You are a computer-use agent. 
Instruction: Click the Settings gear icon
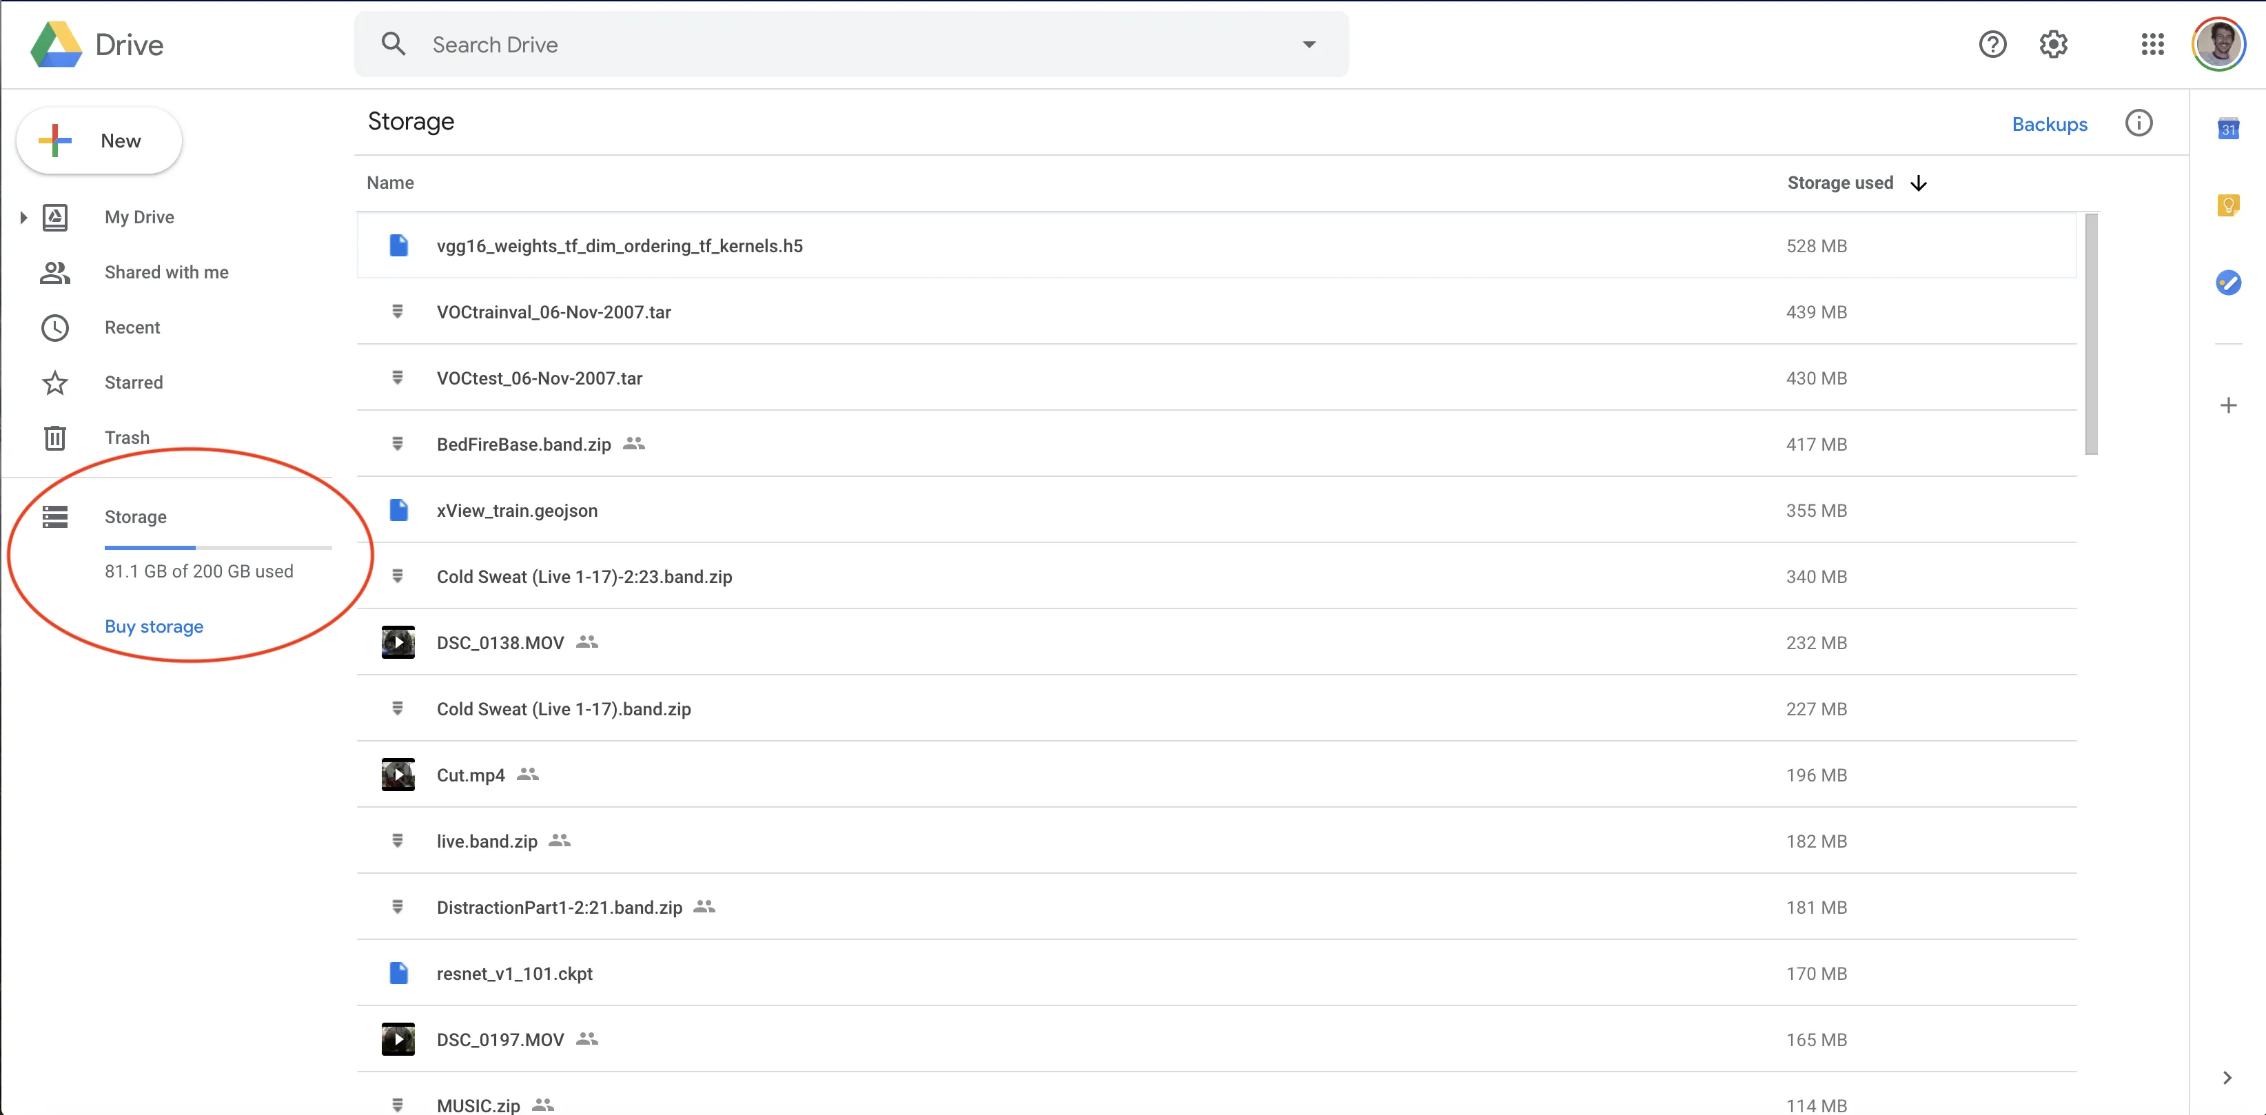[x=2053, y=44]
